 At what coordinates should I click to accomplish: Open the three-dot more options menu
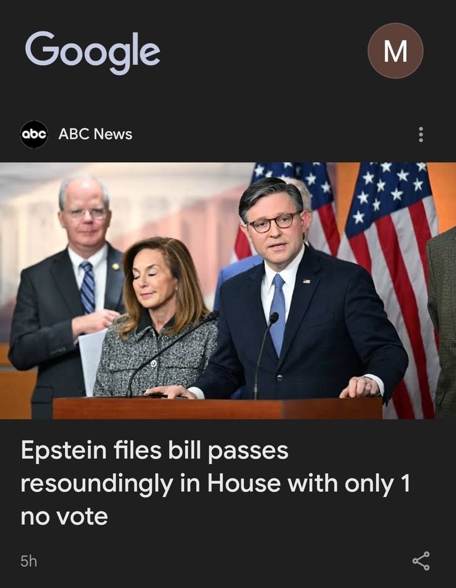point(421,134)
